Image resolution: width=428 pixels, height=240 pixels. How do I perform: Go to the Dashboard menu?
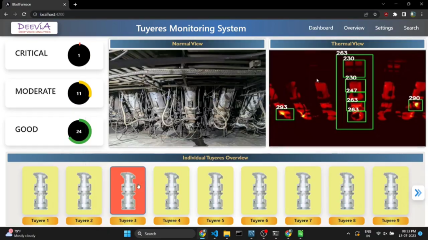[x=321, y=28]
